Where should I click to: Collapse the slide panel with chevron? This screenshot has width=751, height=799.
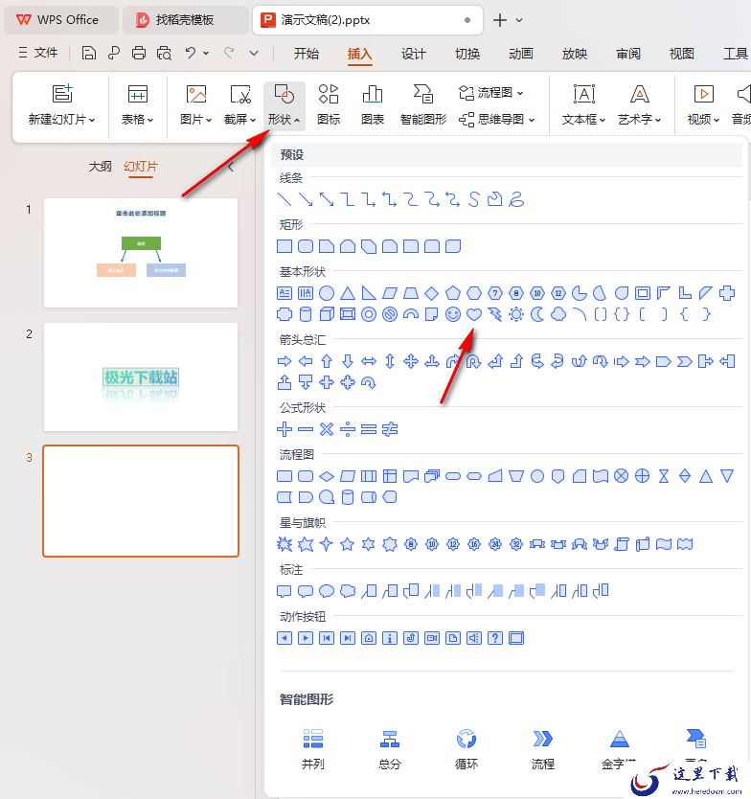click(x=230, y=167)
